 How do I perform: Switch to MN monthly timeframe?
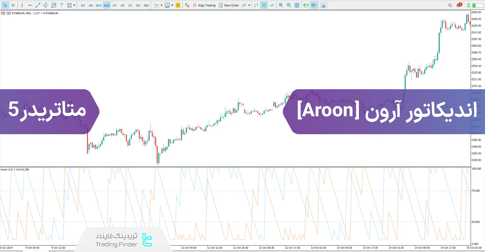146,5
